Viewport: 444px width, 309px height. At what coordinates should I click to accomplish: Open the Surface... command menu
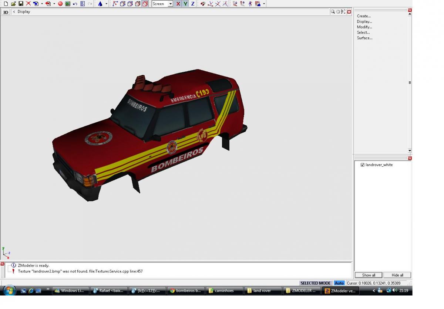click(x=364, y=38)
